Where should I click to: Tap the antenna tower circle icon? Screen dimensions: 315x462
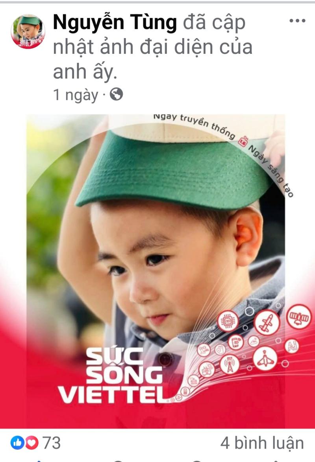[x=230, y=365]
